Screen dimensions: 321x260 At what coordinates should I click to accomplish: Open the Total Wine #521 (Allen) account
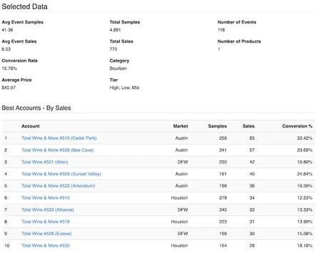tap(45, 162)
